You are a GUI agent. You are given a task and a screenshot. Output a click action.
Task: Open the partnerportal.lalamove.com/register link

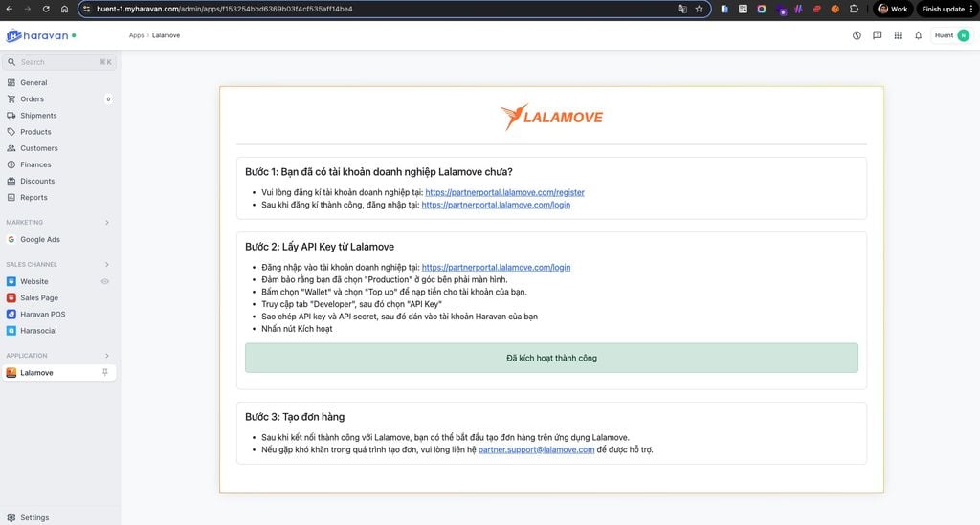(504, 192)
